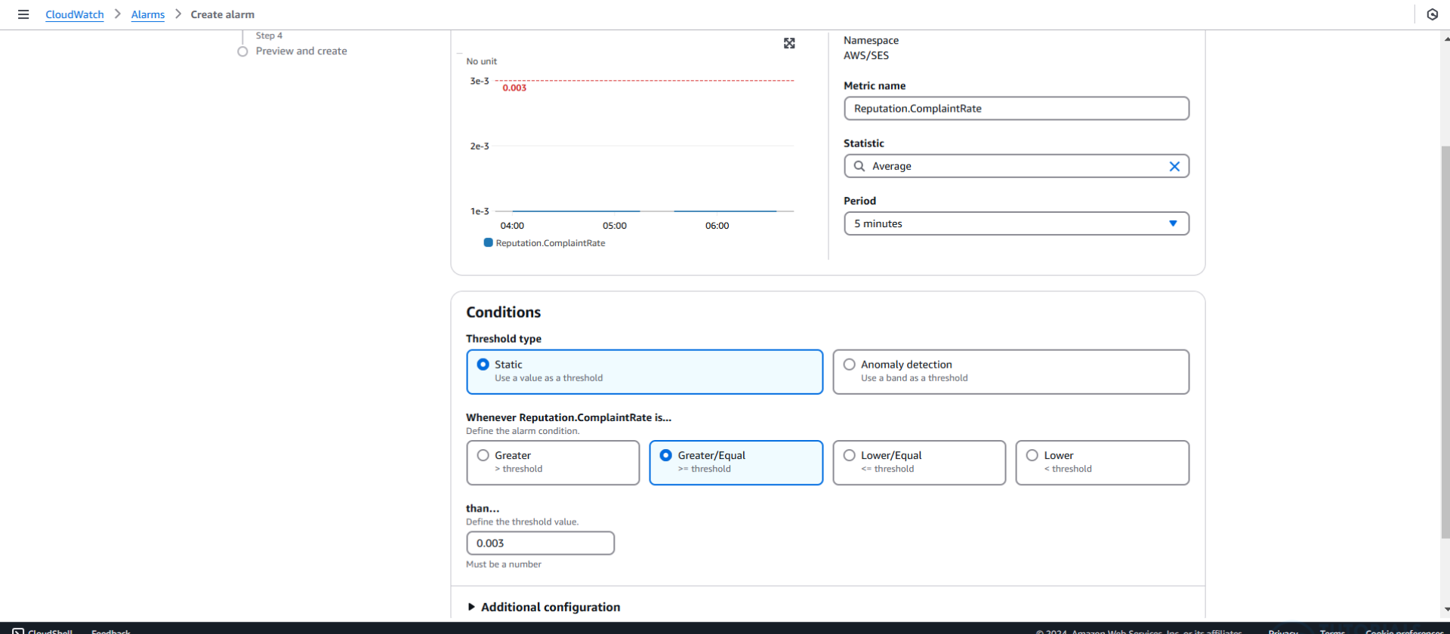Choose the Lower/Equal condition
The width and height of the screenshot is (1450, 634).
click(x=919, y=463)
